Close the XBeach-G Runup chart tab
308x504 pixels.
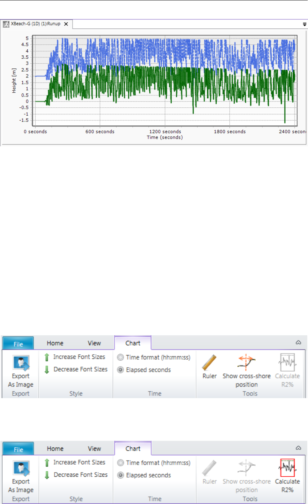click(x=66, y=24)
